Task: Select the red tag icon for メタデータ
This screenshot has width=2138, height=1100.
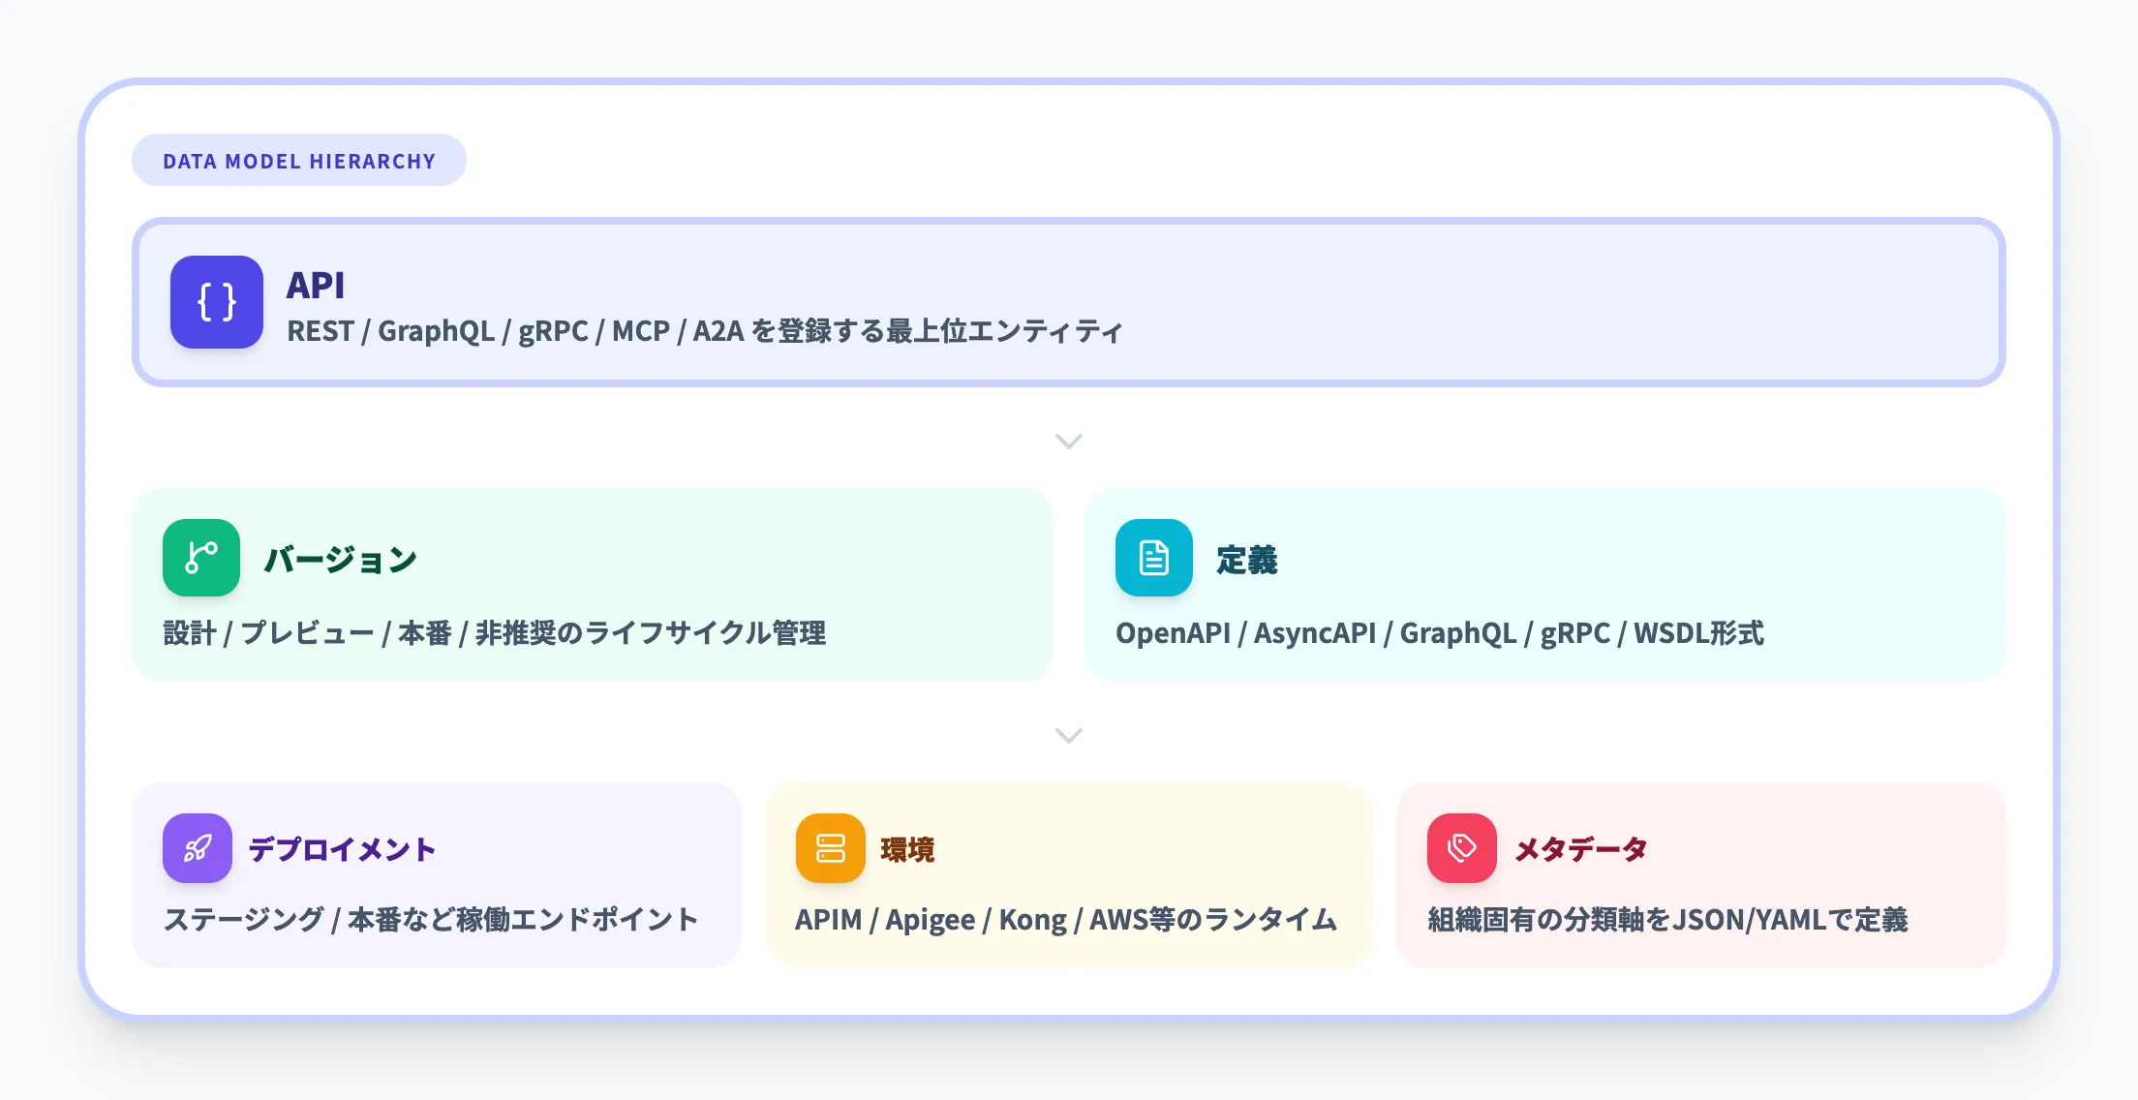Action: pyautogui.click(x=1460, y=848)
